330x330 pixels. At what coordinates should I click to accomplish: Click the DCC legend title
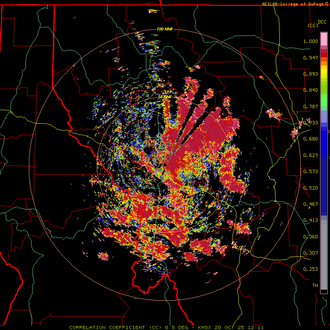pos(322,22)
